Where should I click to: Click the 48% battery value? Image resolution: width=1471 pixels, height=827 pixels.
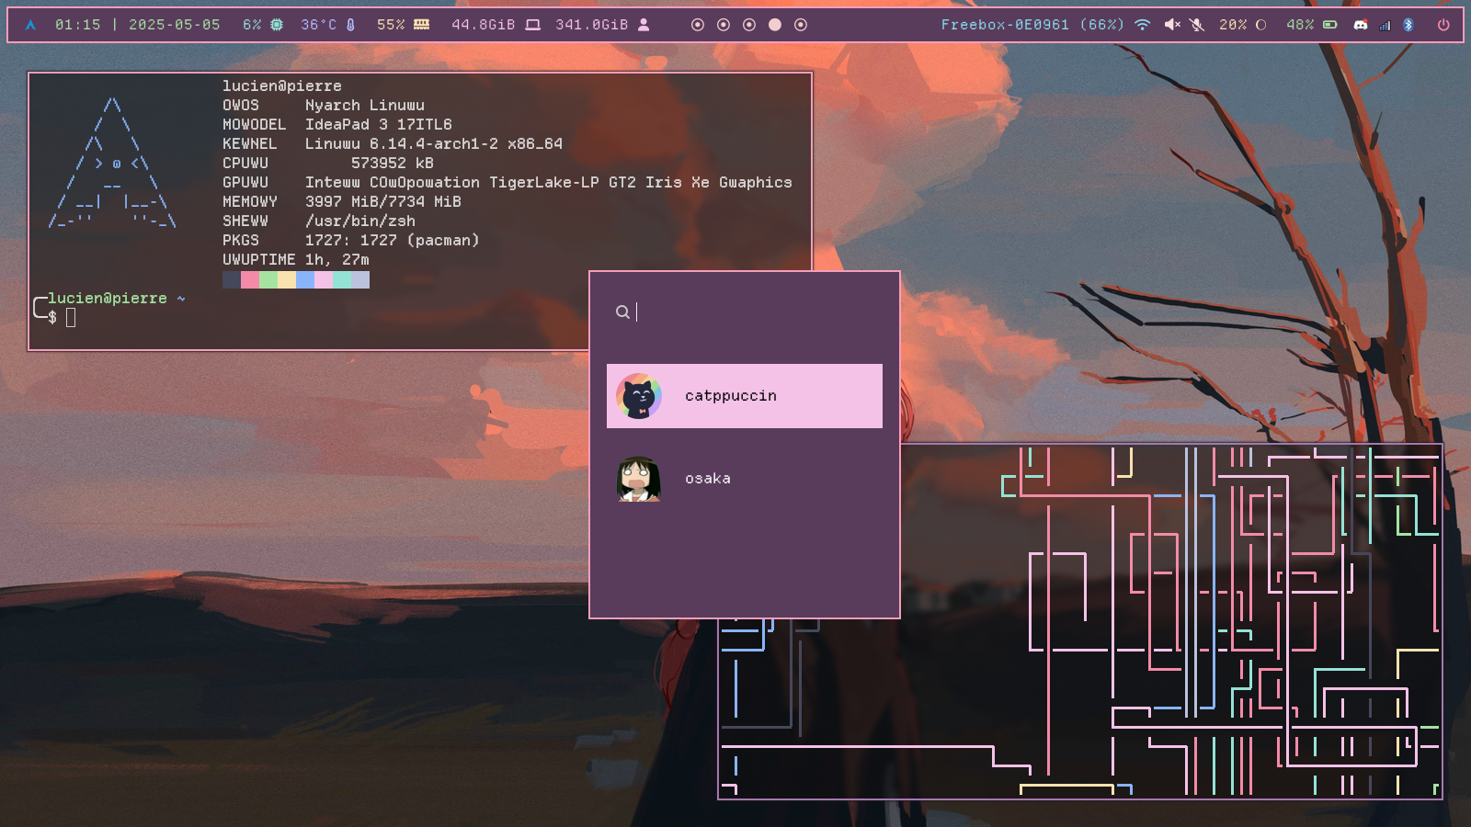1300,25
